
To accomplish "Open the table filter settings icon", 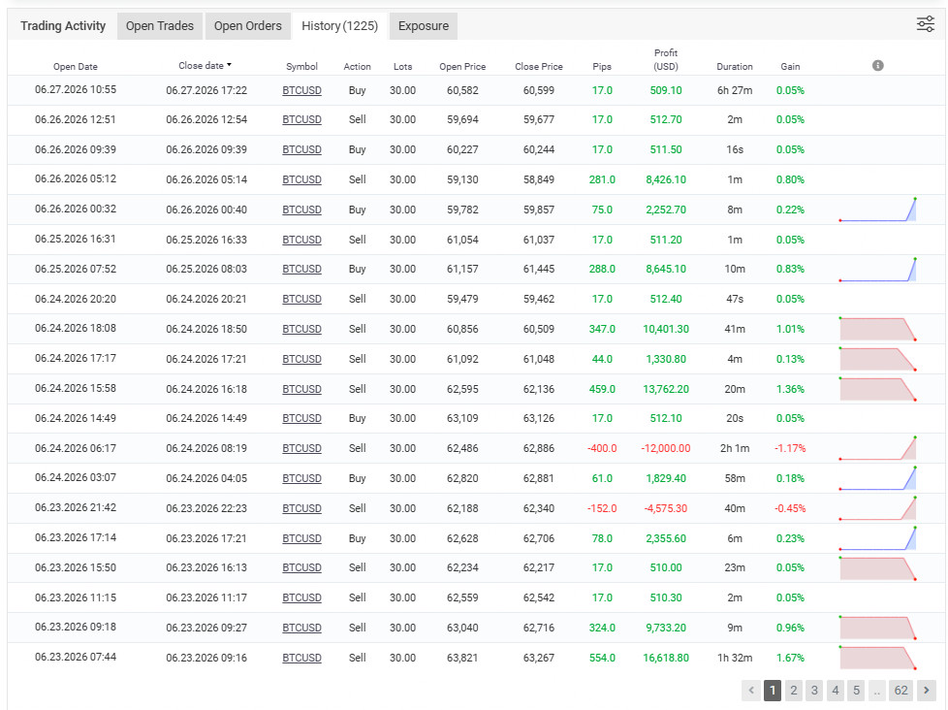I will [925, 24].
